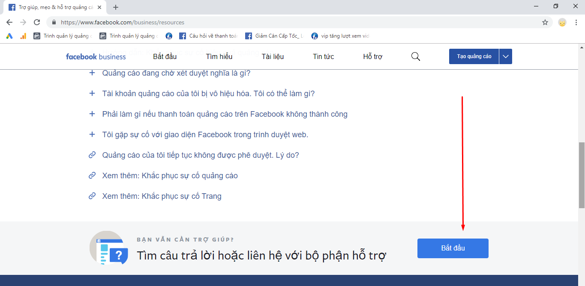Viewport: 585px width, 286px height.
Task: Click the blue Bắt đầu support button
Action: 453,248
